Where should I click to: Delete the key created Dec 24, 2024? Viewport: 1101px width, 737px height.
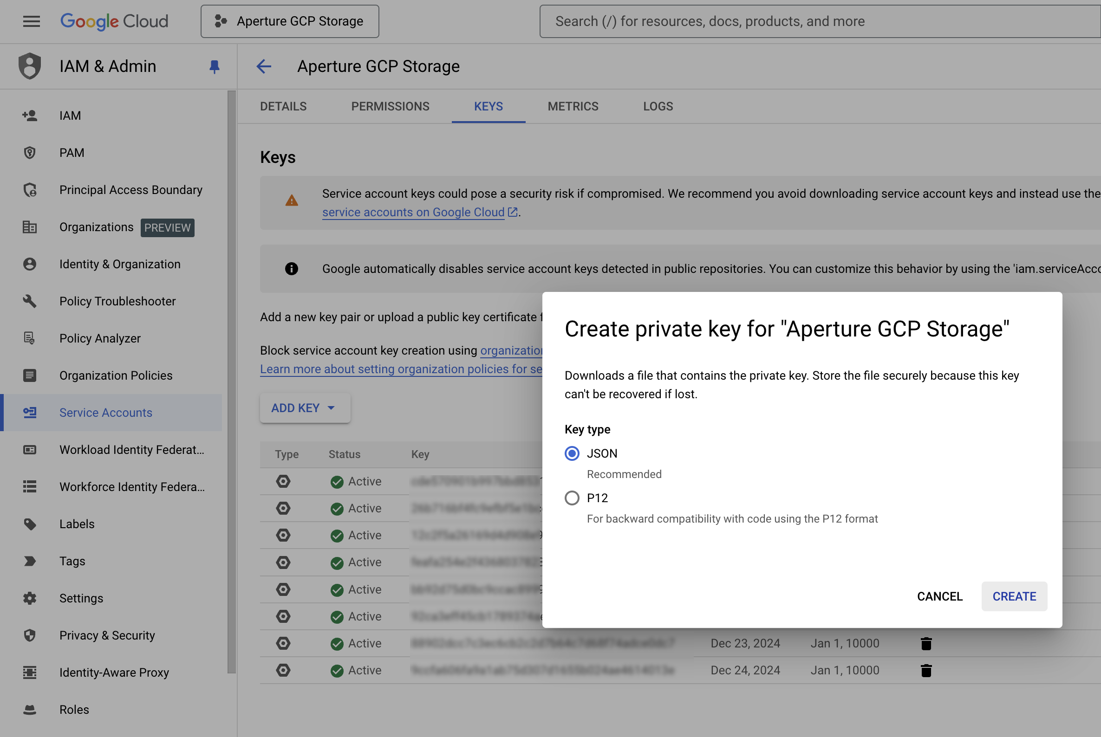[925, 670]
